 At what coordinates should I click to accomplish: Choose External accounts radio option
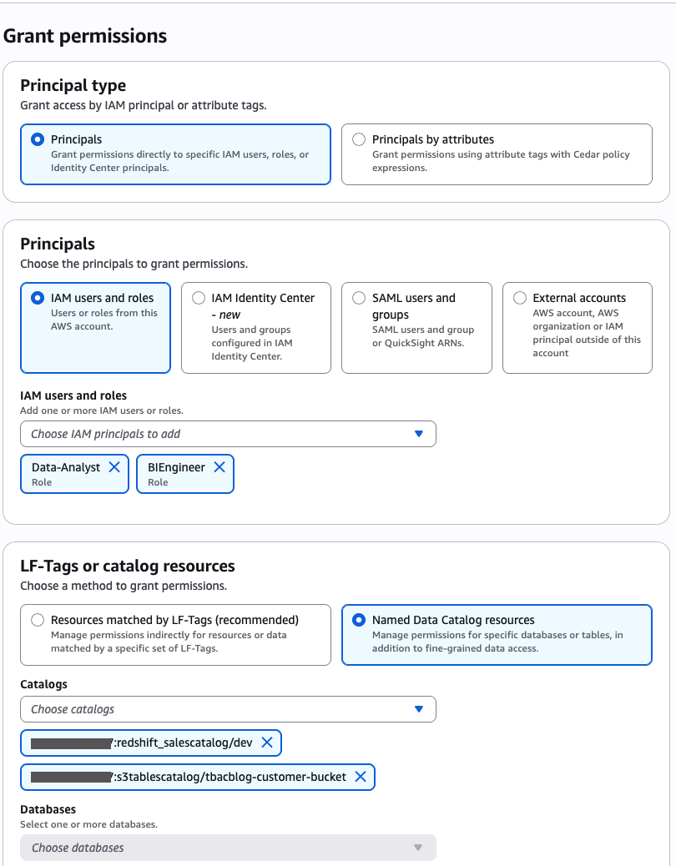click(x=520, y=298)
